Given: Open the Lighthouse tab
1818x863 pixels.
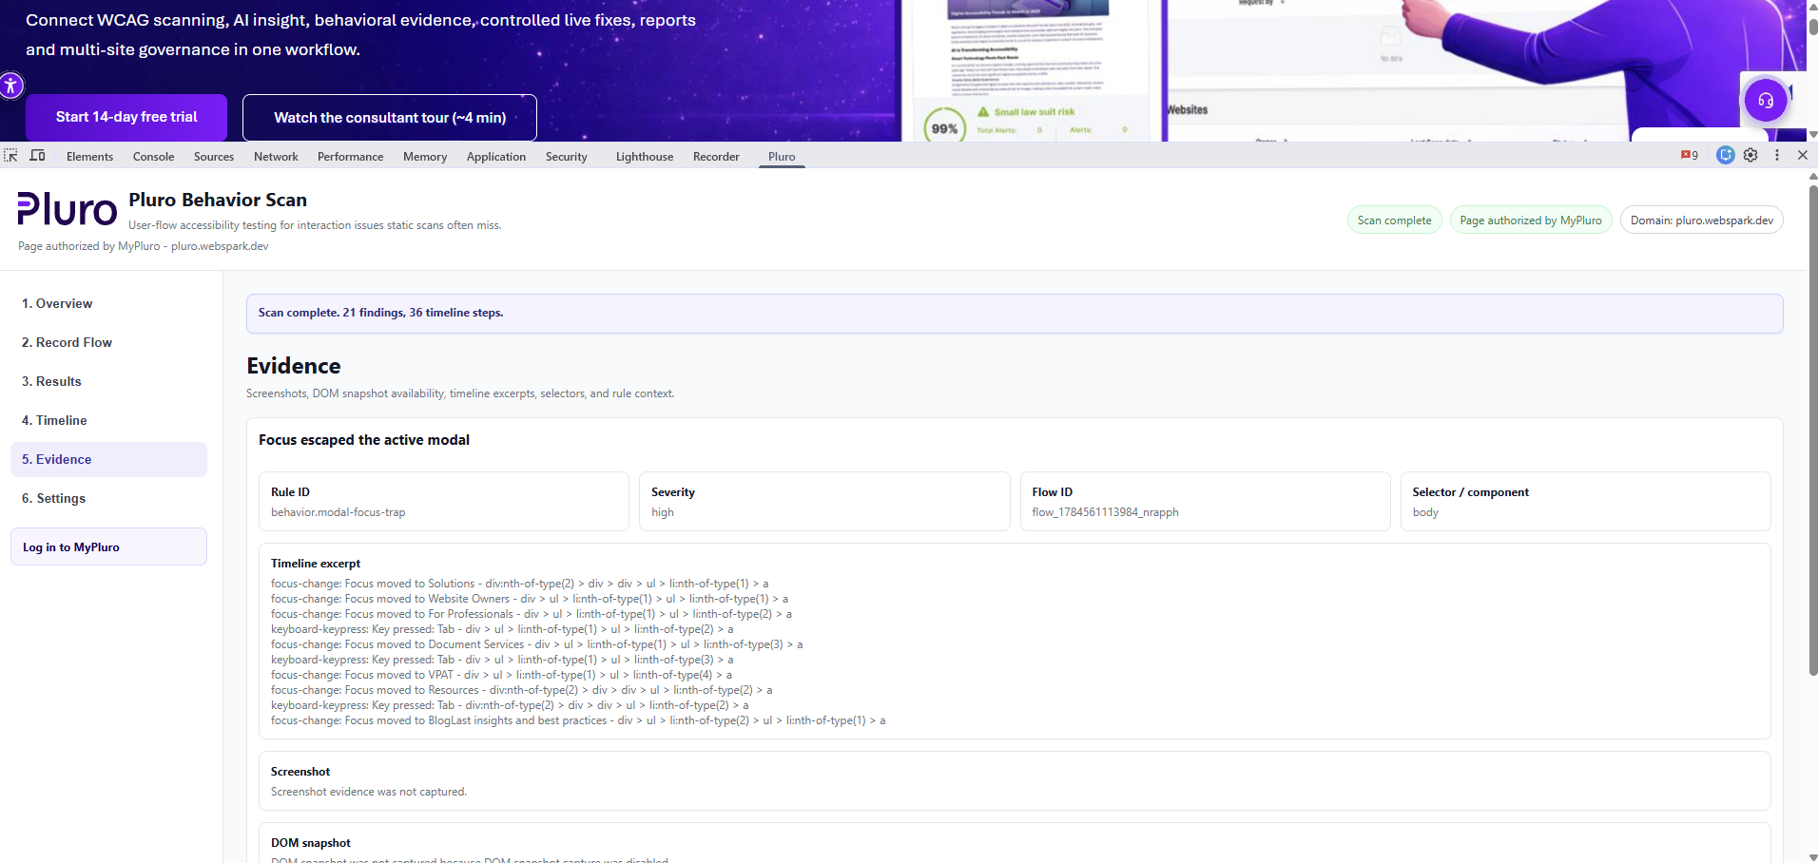Looking at the screenshot, I should [645, 157].
